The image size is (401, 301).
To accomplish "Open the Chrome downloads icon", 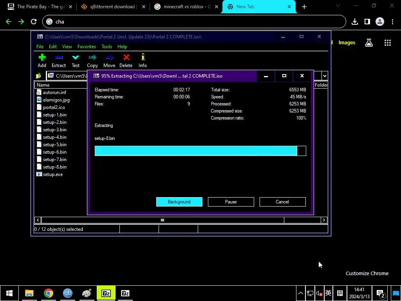I will (355, 22).
